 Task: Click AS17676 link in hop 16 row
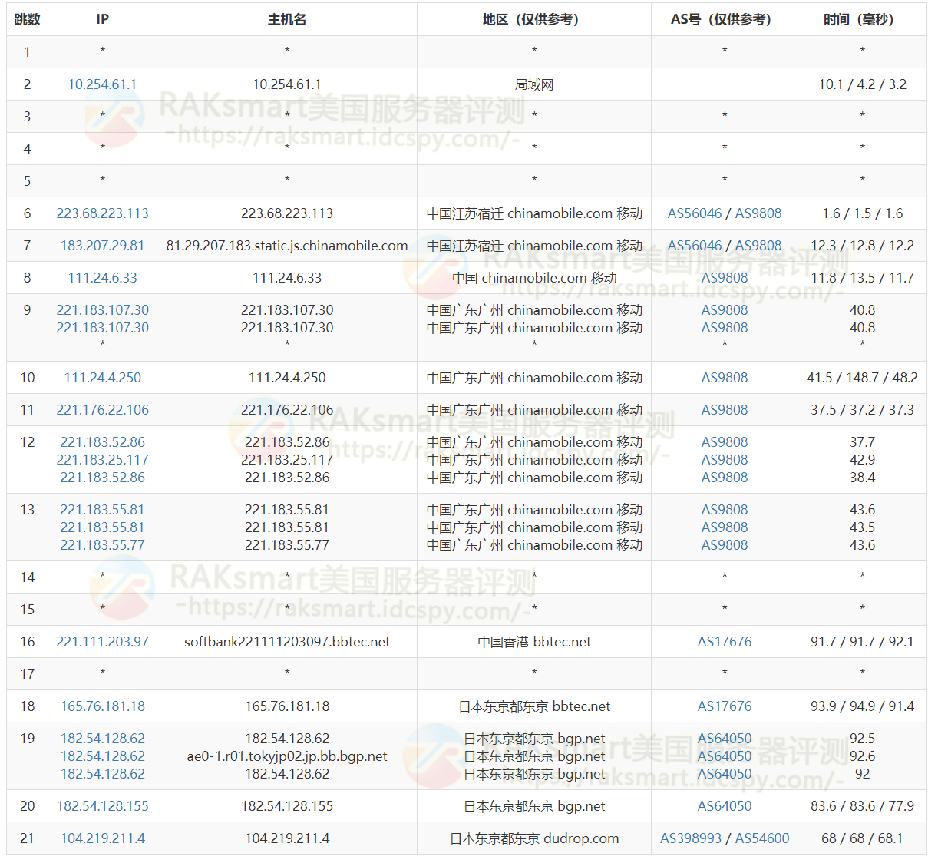725,642
